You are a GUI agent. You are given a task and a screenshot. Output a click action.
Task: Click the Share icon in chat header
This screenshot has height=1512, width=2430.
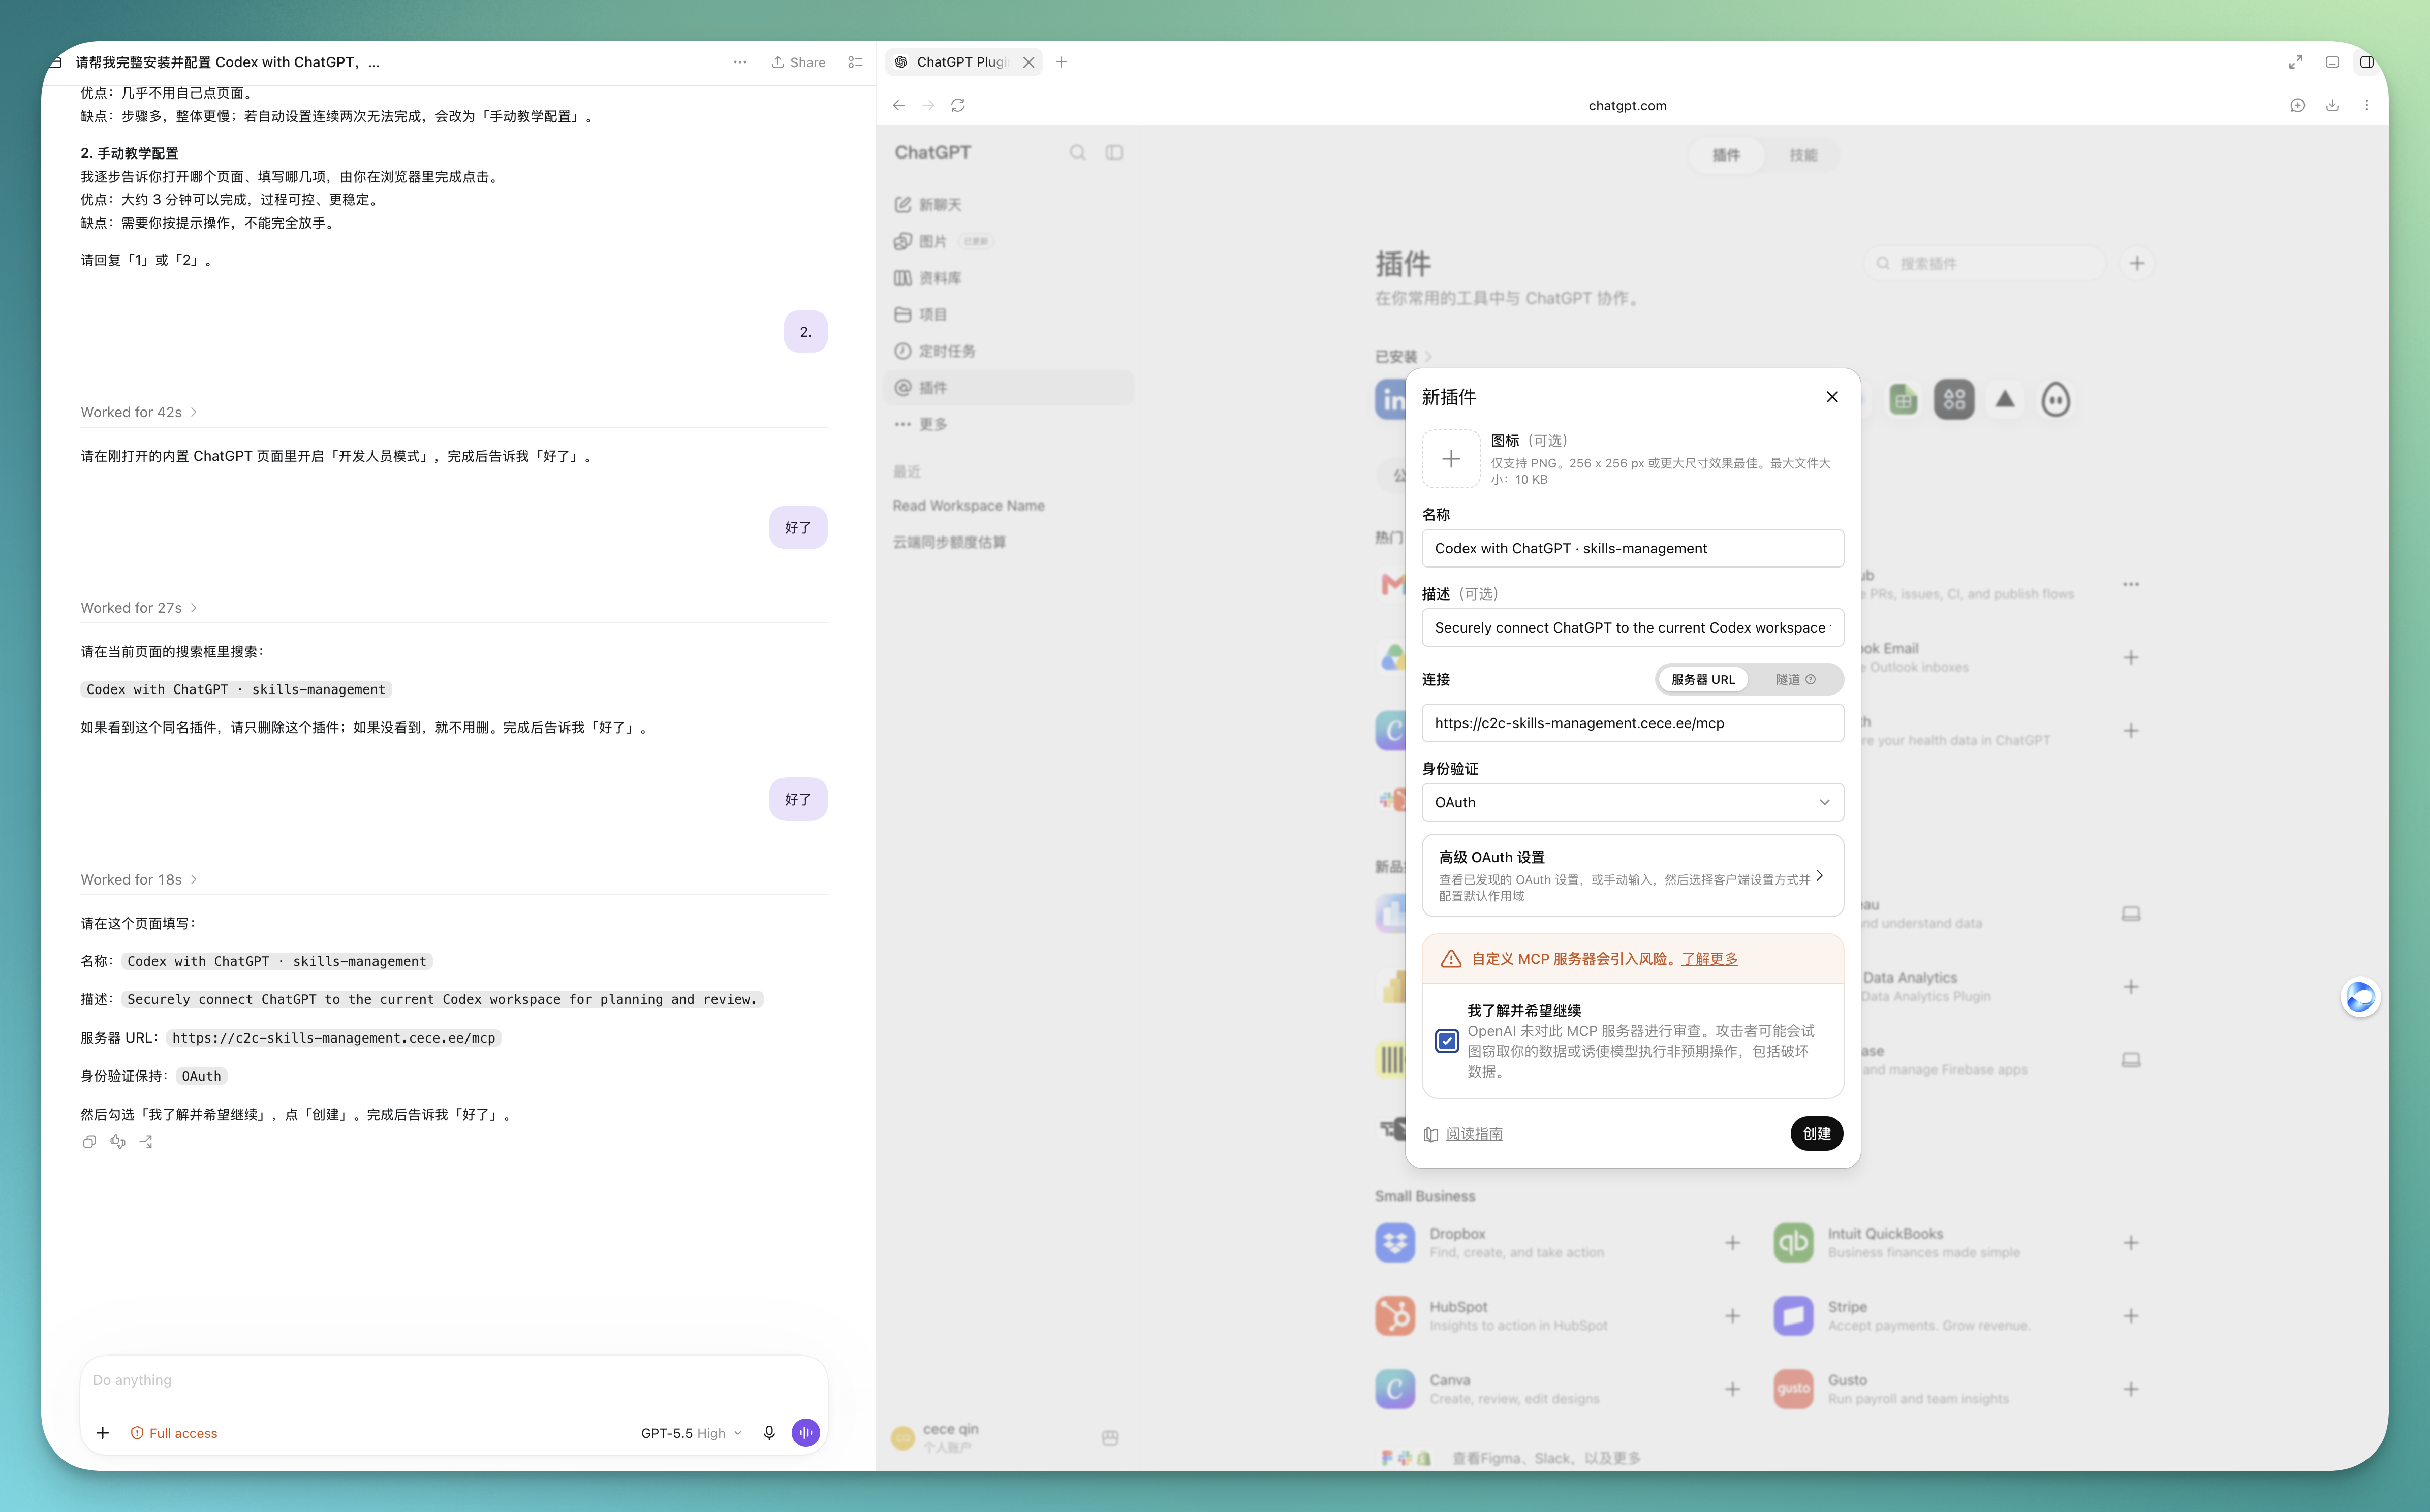[798, 62]
